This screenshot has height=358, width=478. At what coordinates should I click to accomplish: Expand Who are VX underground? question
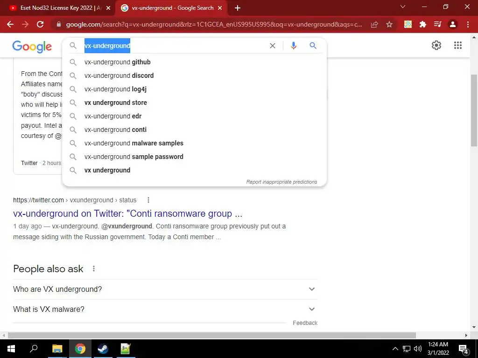(x=165, y=289)
